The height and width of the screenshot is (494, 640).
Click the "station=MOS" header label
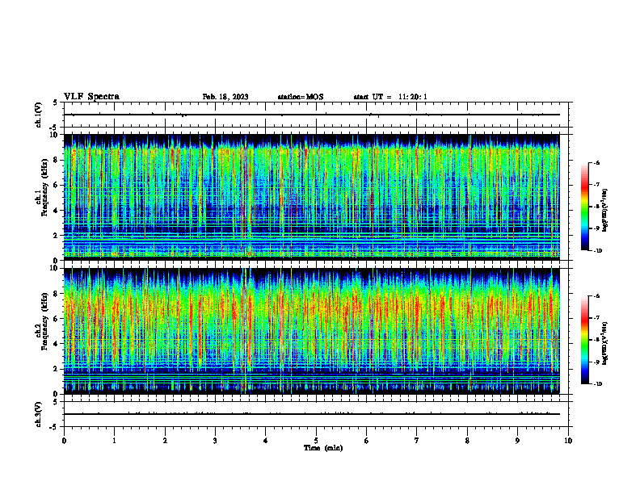[x=301, y=97]
